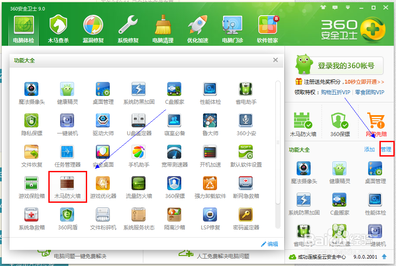
Task: Click 管理 link in right 功能大全 panel
Action: [x=386, y=150]
